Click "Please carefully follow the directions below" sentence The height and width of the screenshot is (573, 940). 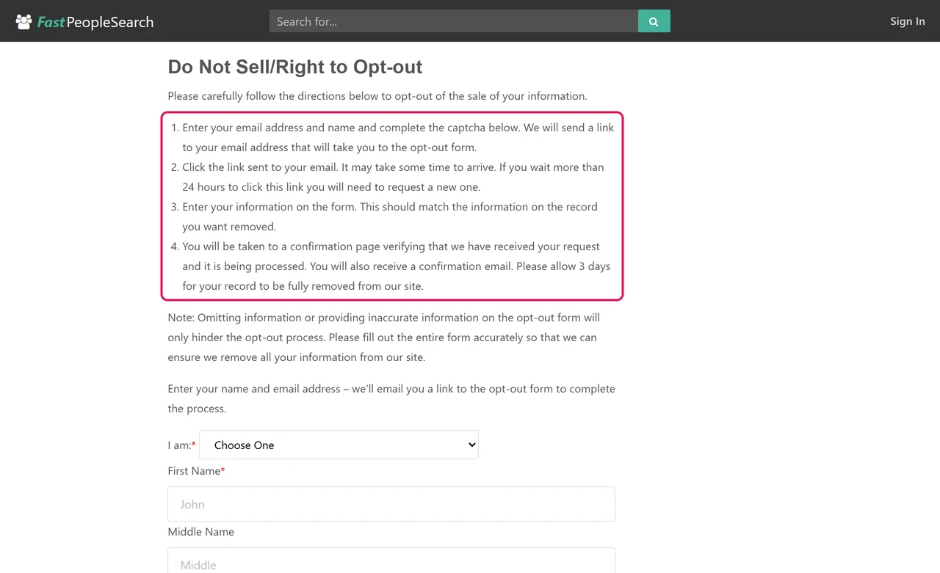(x=377, y=96)
